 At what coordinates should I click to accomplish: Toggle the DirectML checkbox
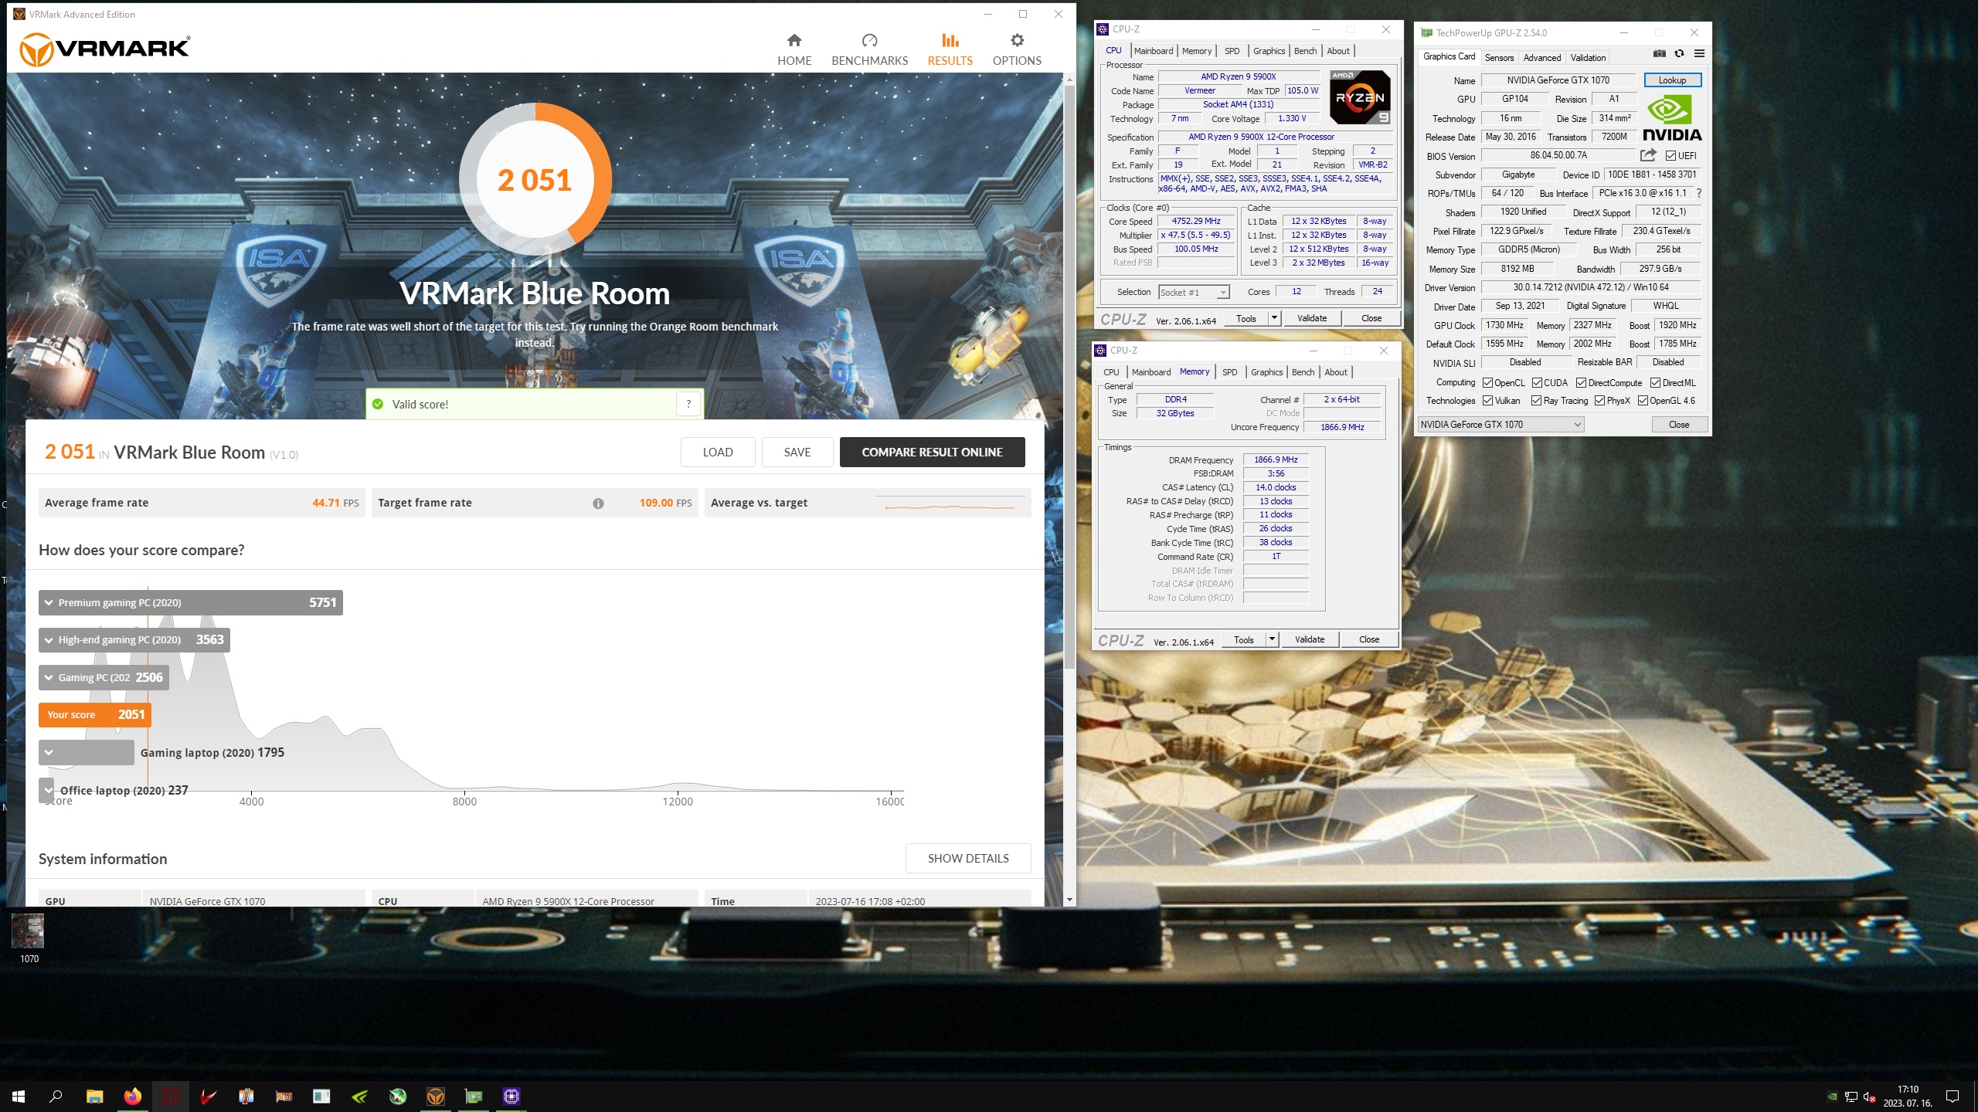pos(1655,383)
